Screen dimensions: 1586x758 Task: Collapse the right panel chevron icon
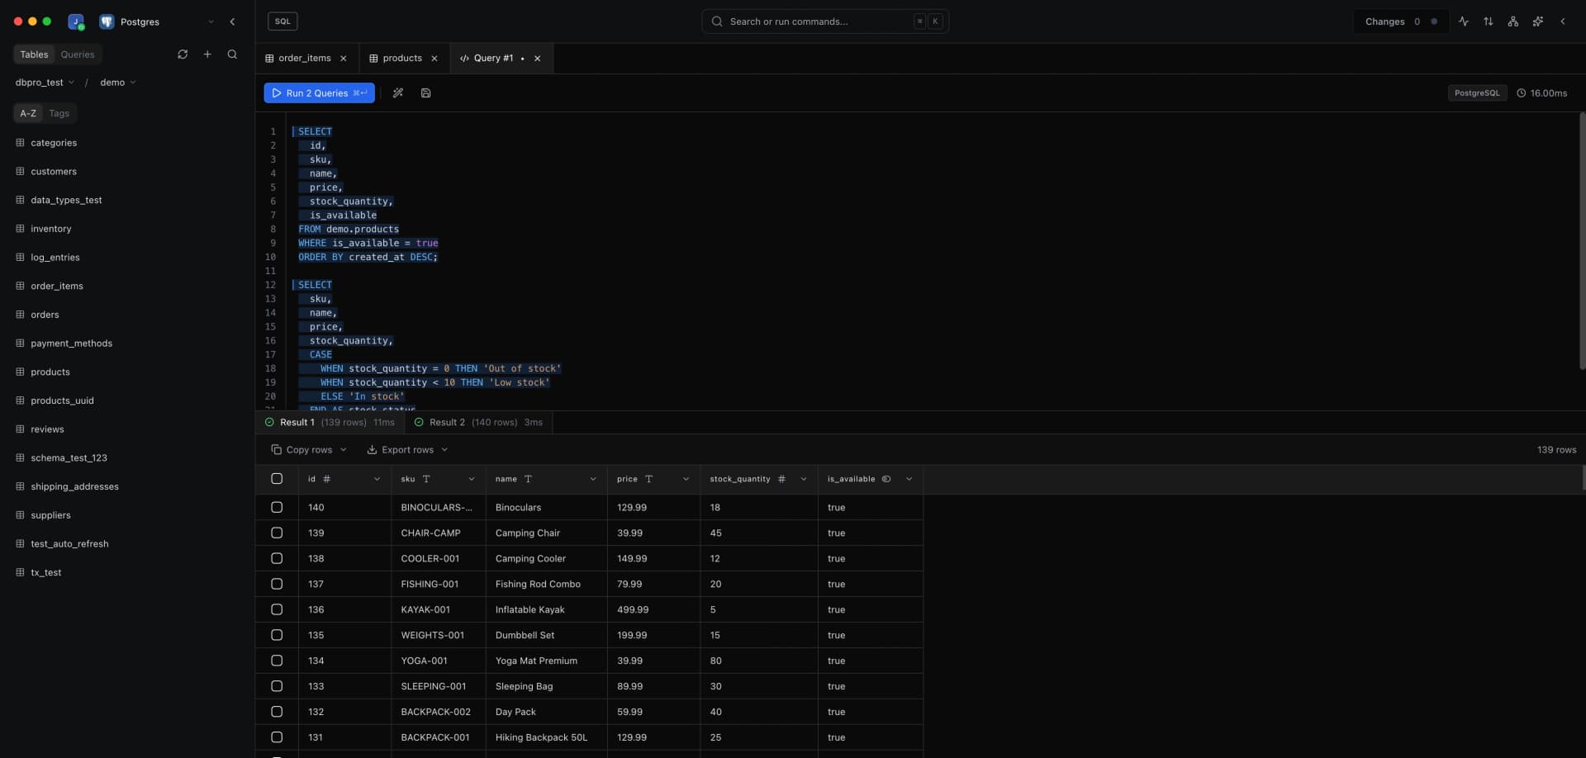[1563, 21]
